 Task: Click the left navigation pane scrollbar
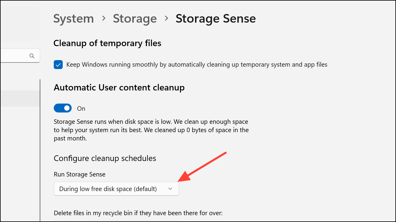[40, 149]
